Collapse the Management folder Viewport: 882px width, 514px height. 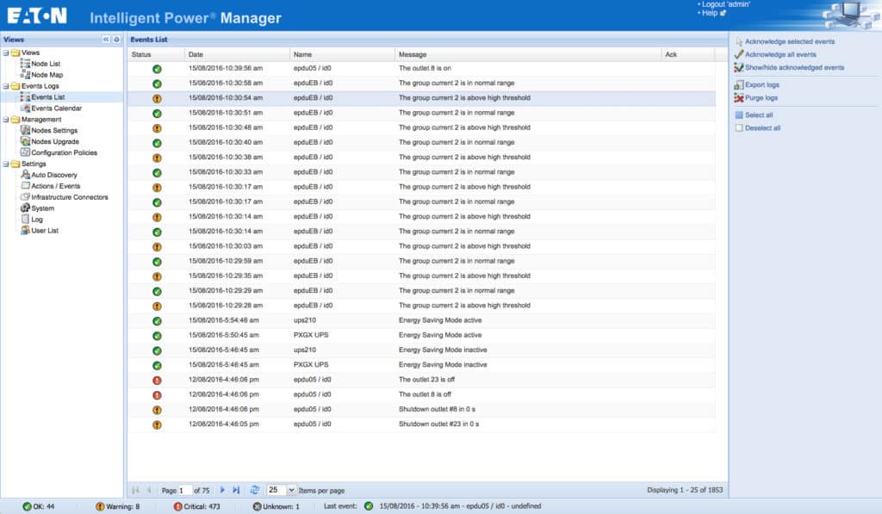pos(6,119)
